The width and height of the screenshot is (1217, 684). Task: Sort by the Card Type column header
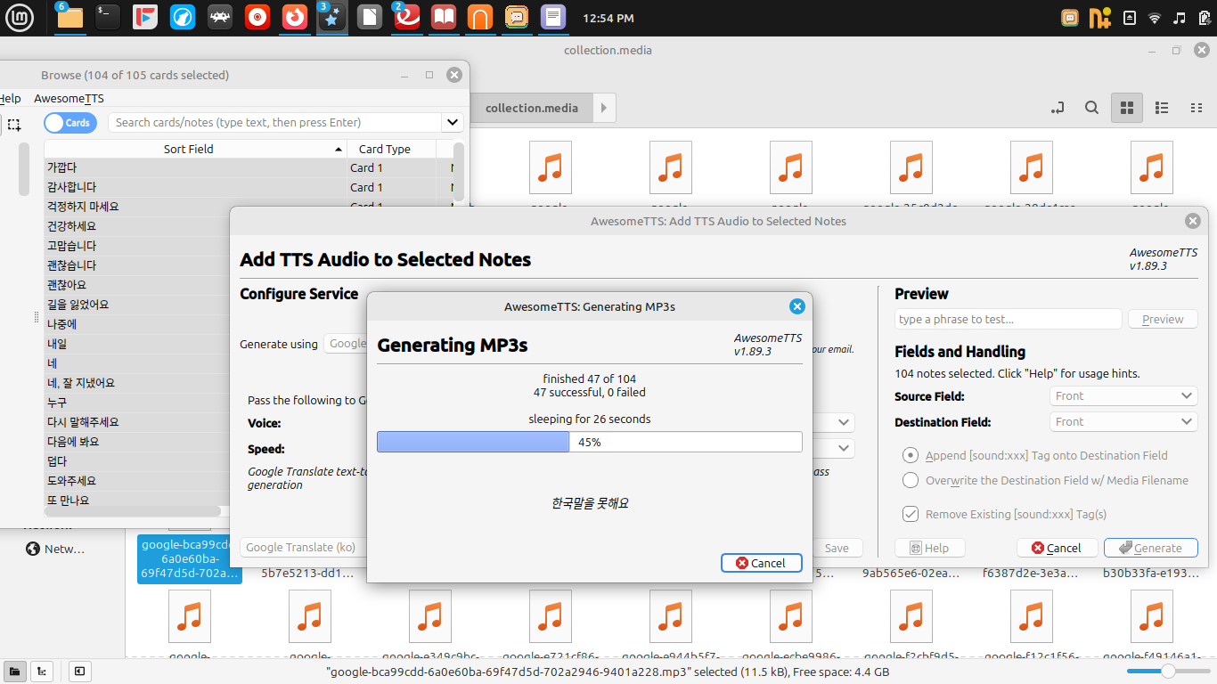pyautogui.click(x=392, y=149)
